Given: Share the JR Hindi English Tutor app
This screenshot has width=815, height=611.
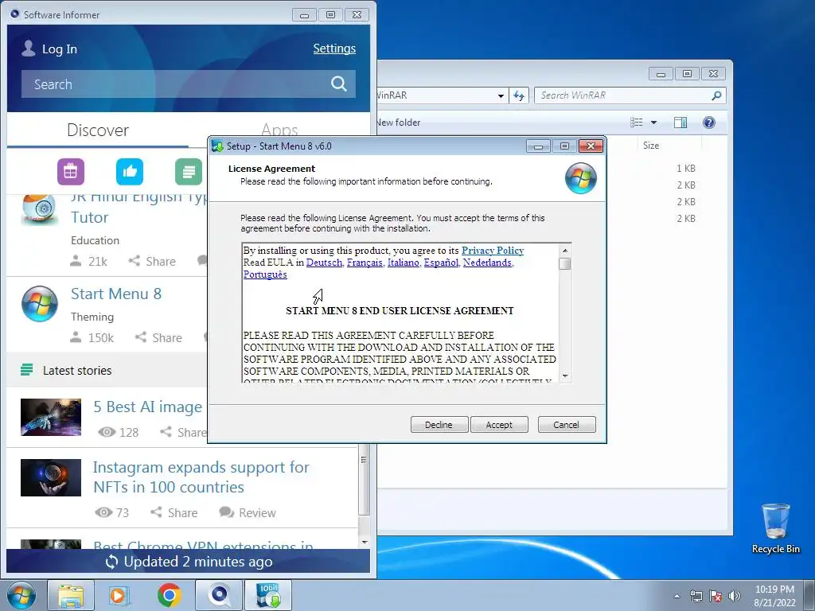Looking at the screenshot, I should pyautogui.click(x=152, y=261).
